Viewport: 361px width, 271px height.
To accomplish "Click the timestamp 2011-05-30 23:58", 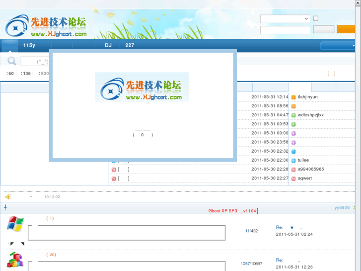I will click(x=270, y=142).
